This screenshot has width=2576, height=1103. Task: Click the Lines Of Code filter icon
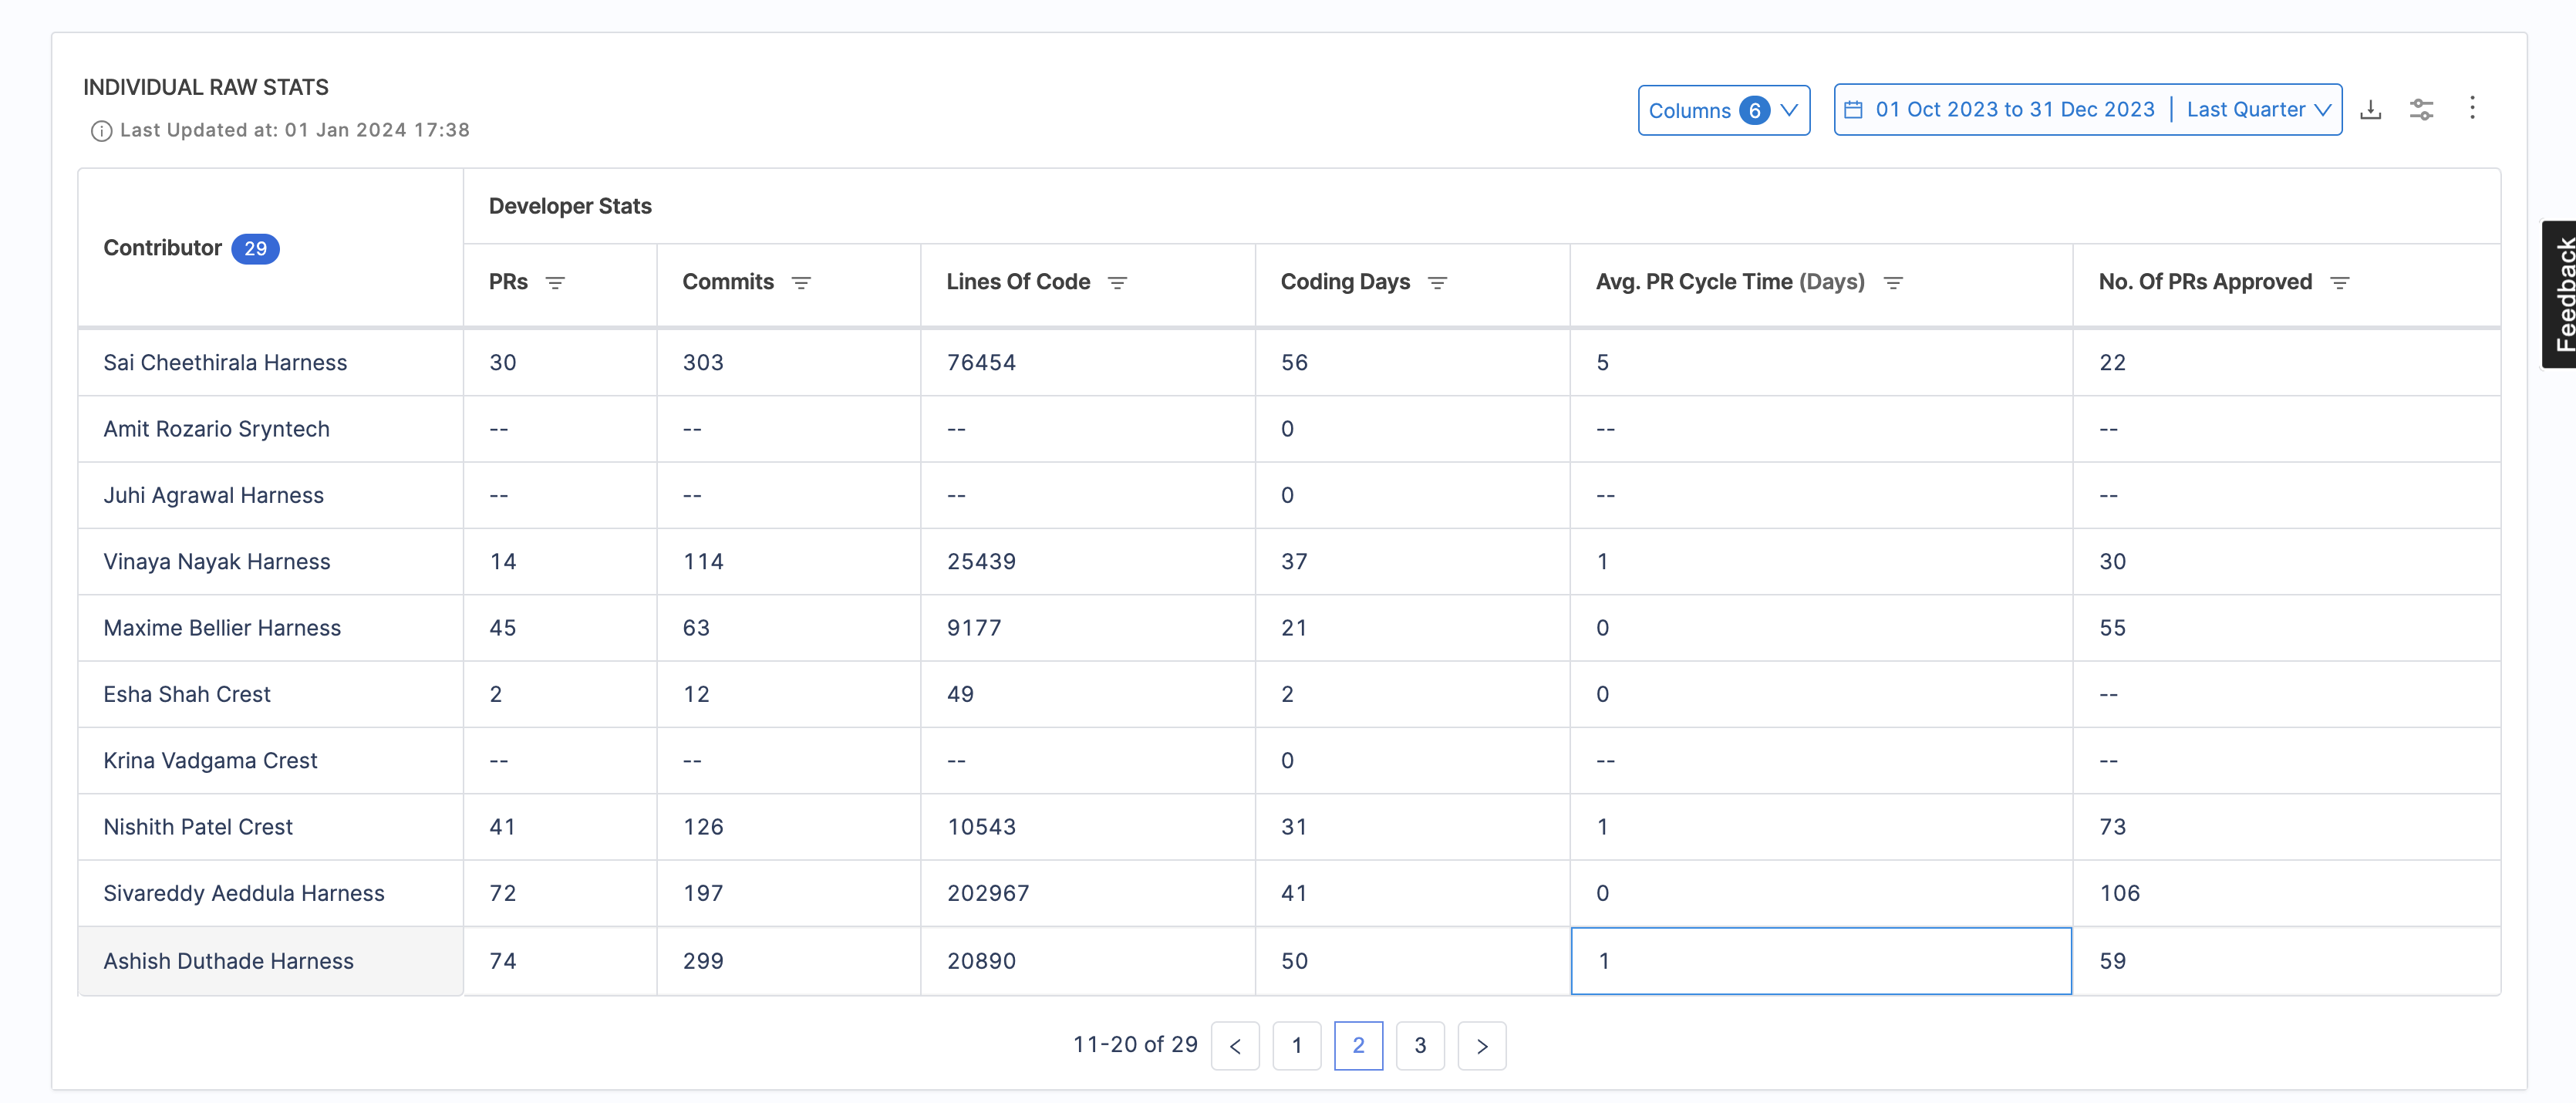click(x=1117, y=283)
